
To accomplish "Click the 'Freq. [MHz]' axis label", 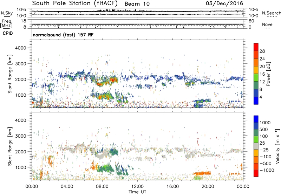I will pos(6,23).
